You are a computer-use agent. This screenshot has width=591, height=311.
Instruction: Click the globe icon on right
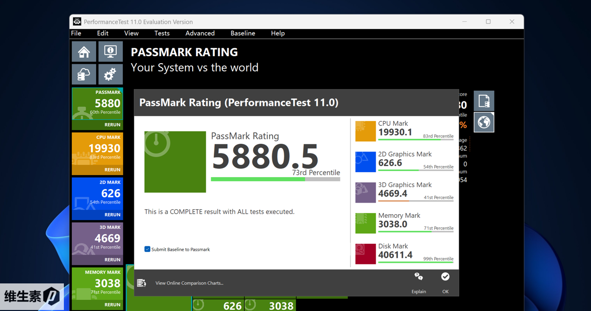(x=484, y=122)
